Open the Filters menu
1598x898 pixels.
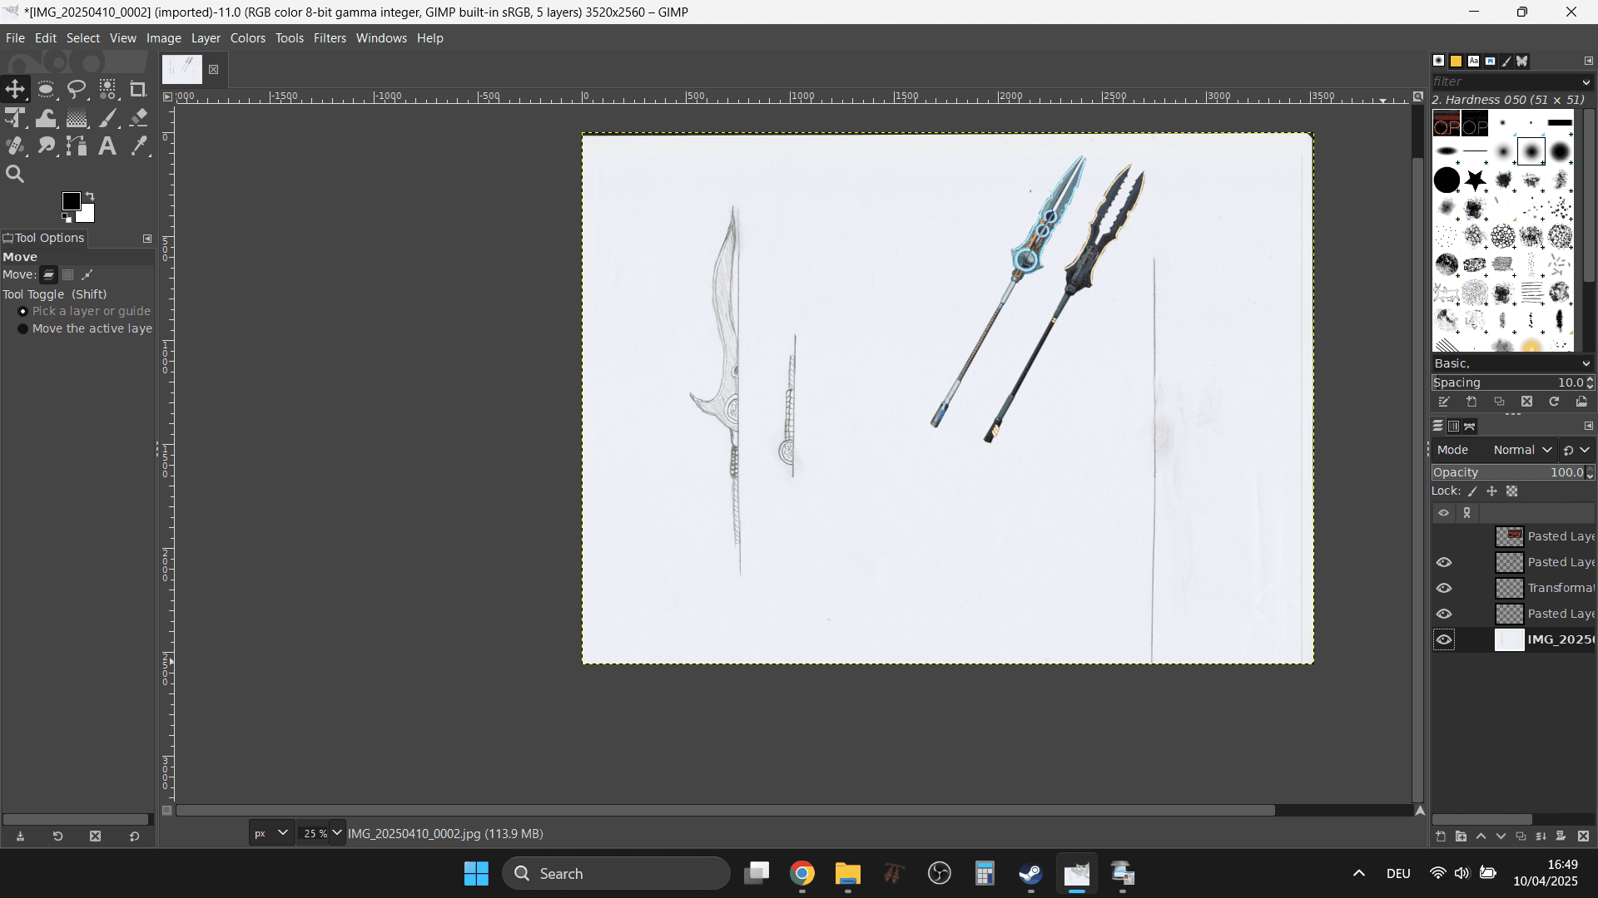coord(330,38)
